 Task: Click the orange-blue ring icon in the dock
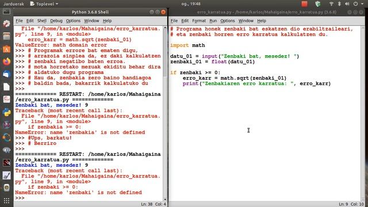(x=6, y=137)
